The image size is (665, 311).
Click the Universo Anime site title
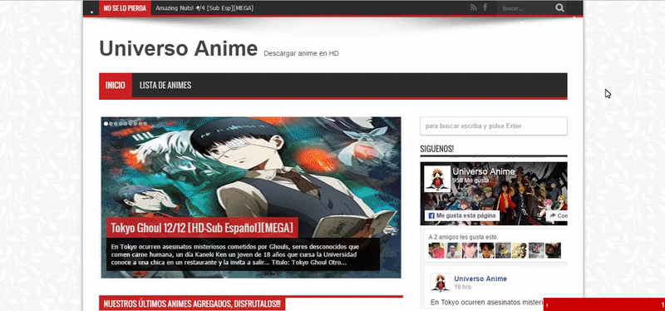[x=179, y=48]
